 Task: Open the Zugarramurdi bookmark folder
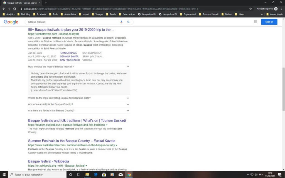(188, 14)
